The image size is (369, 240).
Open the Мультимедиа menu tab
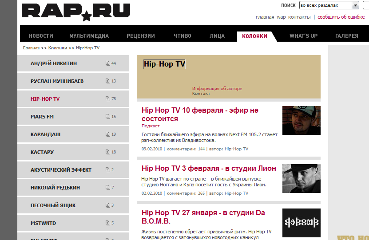click(89, 36)
